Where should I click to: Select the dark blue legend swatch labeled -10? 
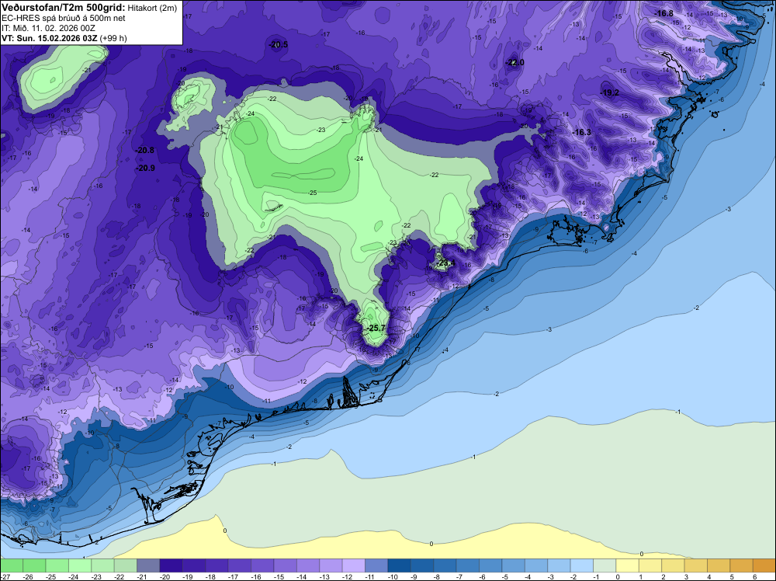click(399, 565)
